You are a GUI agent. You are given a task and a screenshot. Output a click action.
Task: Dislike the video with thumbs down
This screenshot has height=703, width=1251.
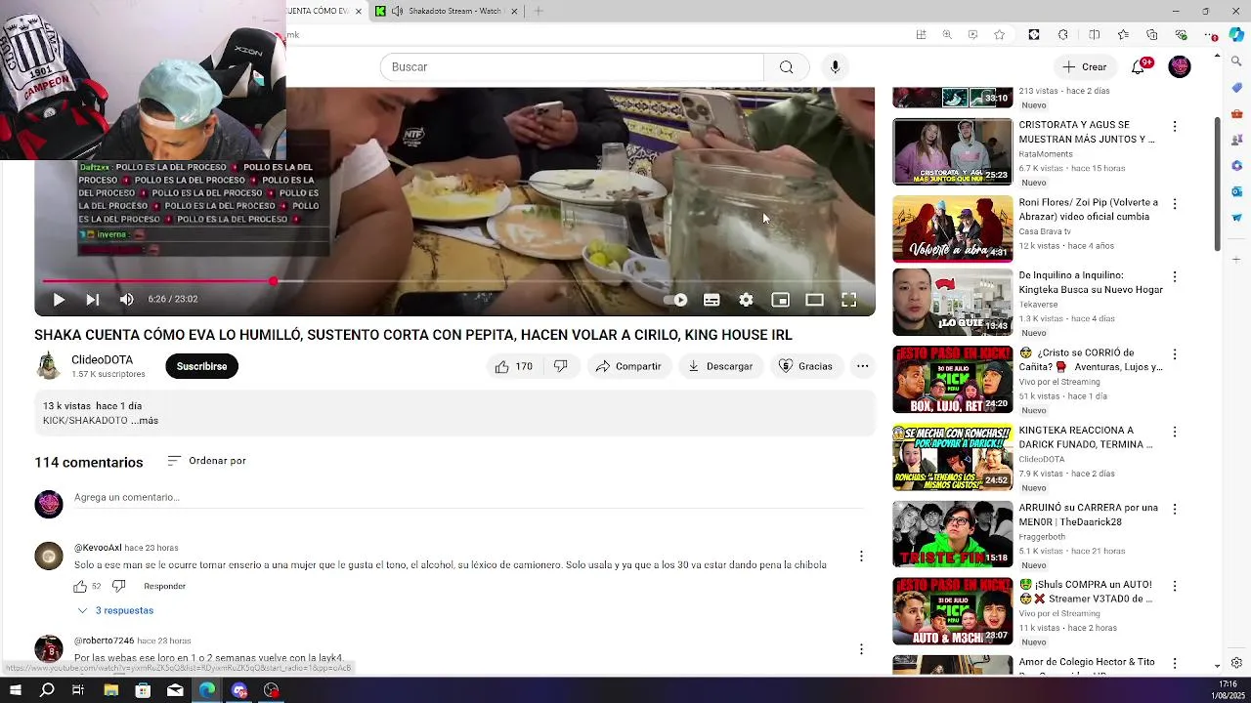[561, 366]
